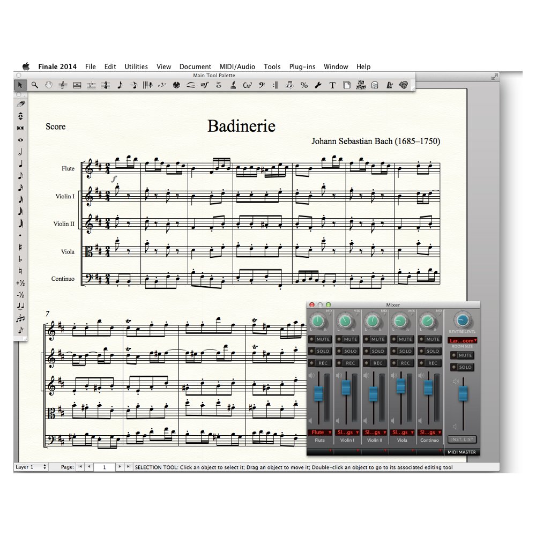Jump to the last page
The height and width of the screenshot is (536, 536).
[x=129, y=467]
